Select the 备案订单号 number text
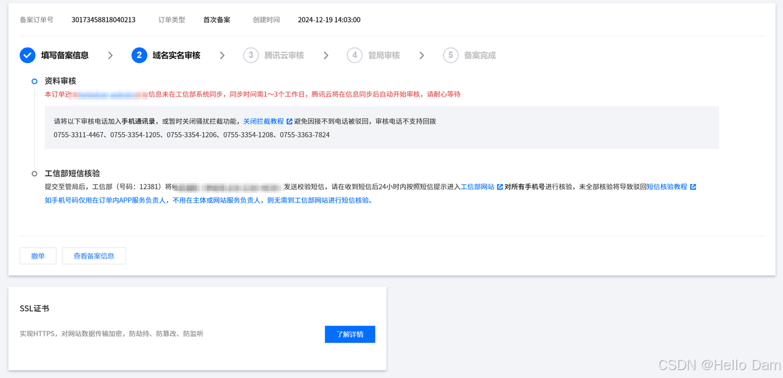The height and width of the screenshot is (378, 783). [x=103, y=20]
